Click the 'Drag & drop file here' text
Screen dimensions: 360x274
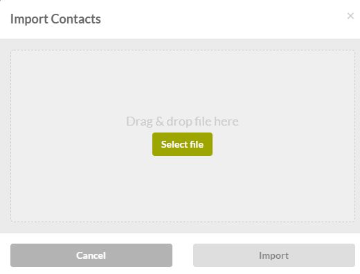click(182, 121)
